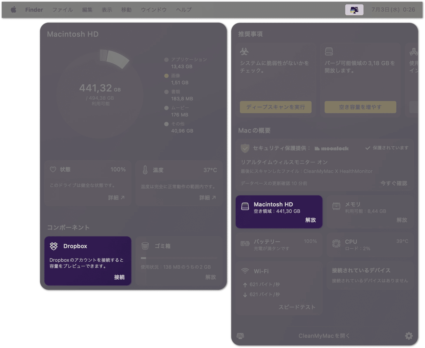Click the battery icon
This screenshot has height=348, width=425.
click(245, 243)
